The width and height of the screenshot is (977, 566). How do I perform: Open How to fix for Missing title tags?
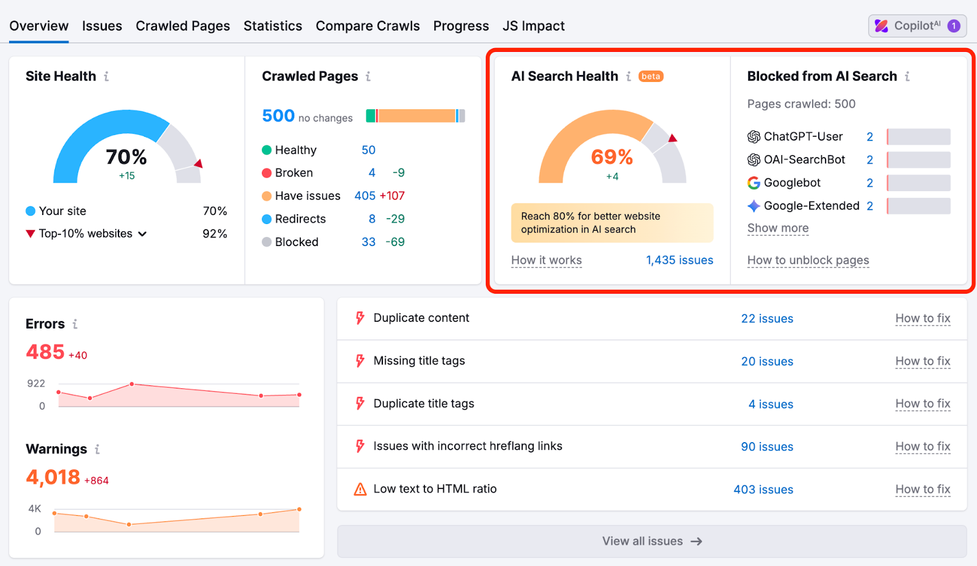tap(923, 361)
